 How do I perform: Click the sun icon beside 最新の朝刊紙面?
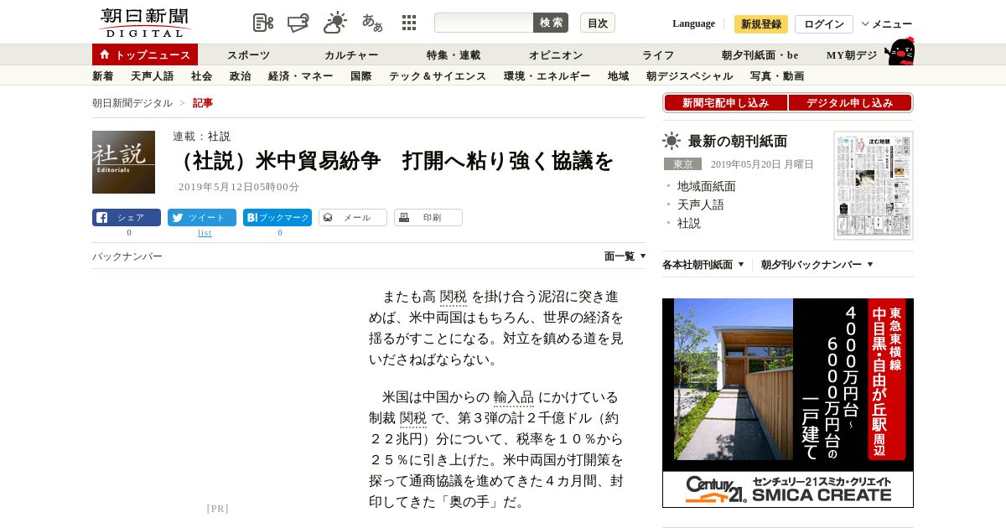(672, 141)
